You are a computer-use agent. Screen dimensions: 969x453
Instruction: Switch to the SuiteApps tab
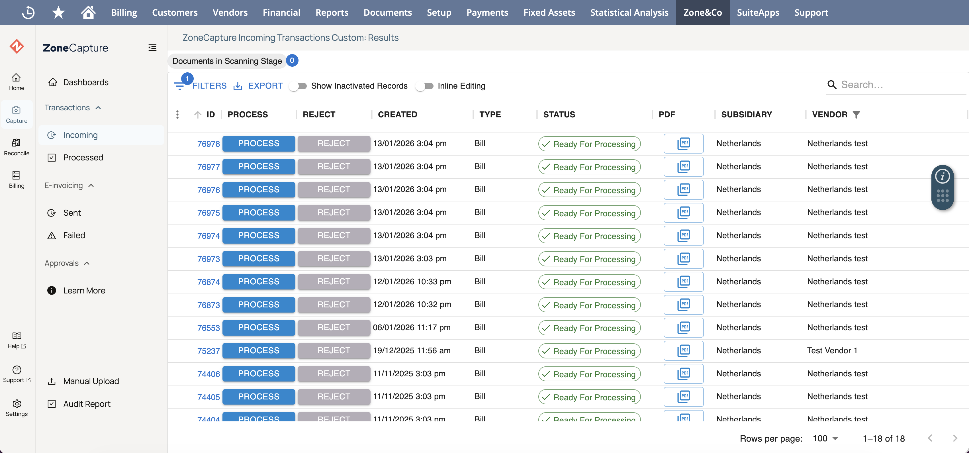tap(758, 12)
